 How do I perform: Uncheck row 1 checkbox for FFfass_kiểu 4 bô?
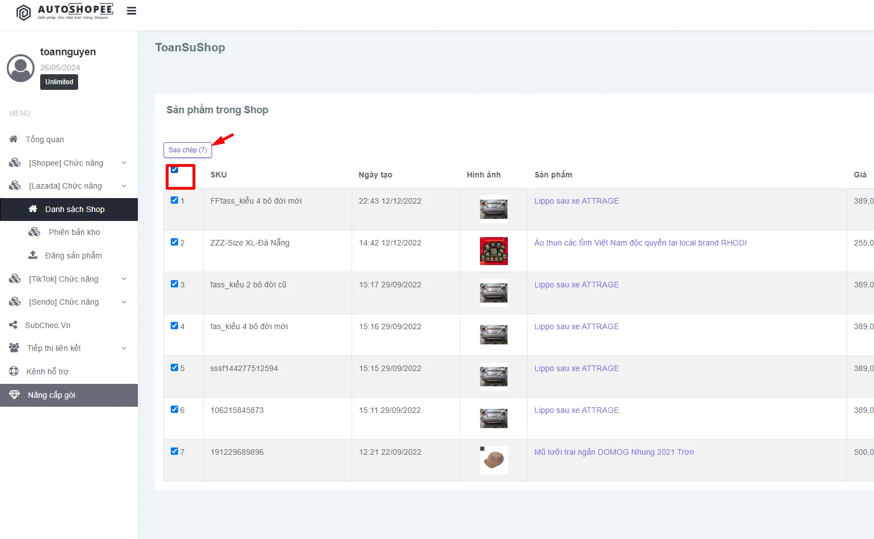point(175,200)
